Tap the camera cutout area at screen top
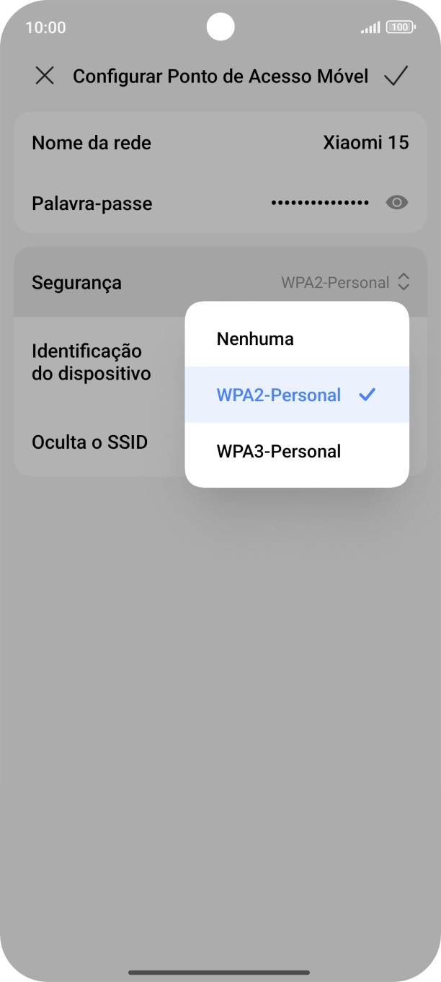Screen dimensions: 441x982 (220, 27)
